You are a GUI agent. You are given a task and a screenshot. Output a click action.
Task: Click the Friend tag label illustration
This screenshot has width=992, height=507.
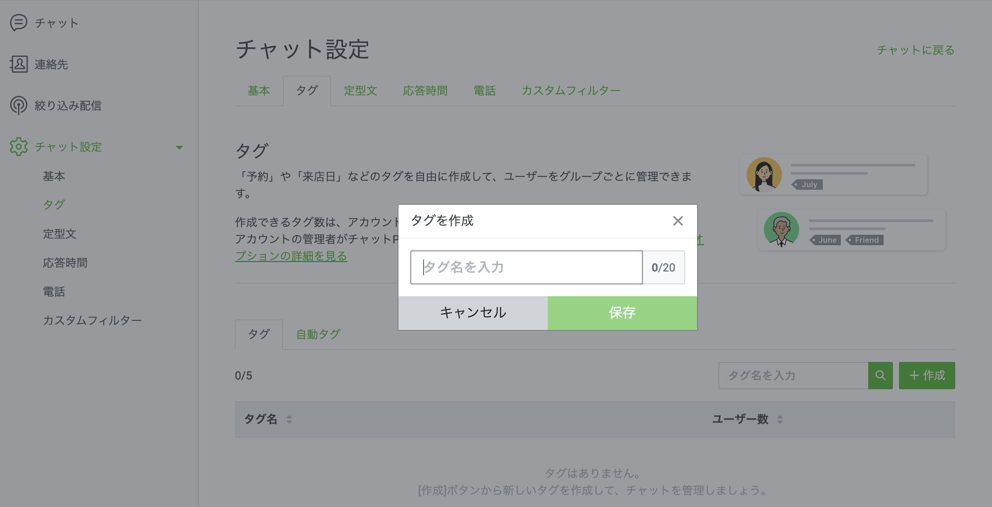pyautogui.click(x=864, y=240)
